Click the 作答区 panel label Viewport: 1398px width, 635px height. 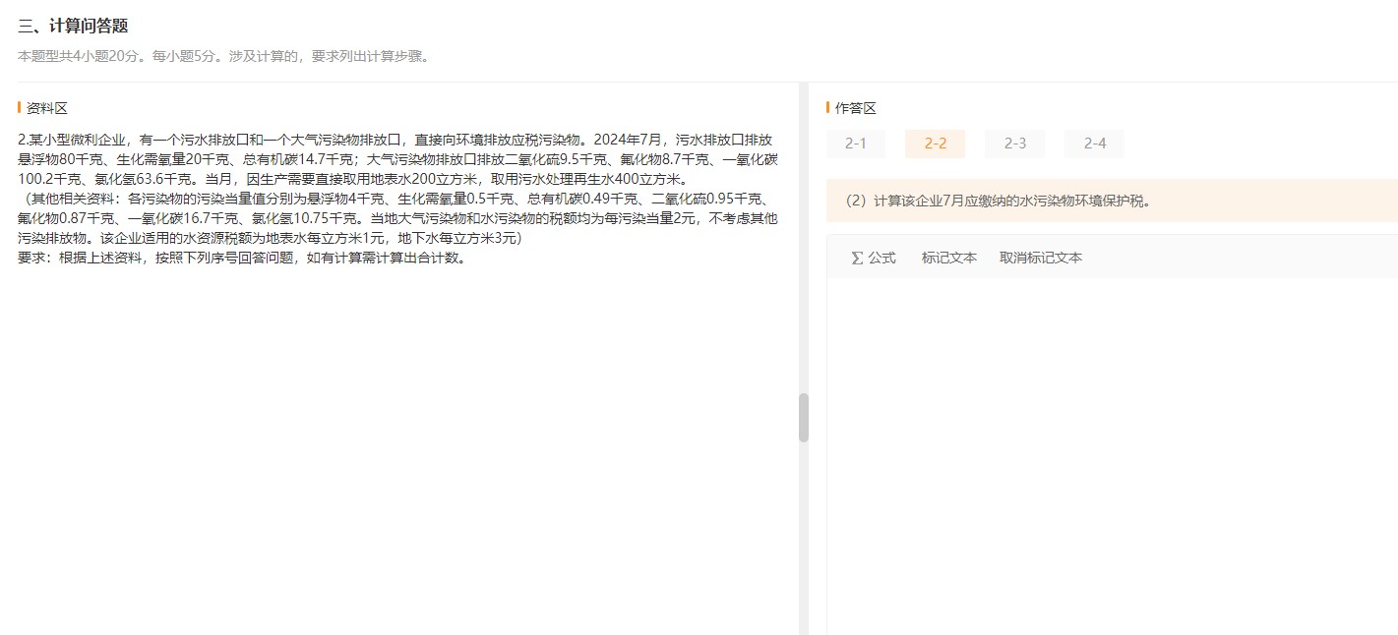[x=855, y=108]
